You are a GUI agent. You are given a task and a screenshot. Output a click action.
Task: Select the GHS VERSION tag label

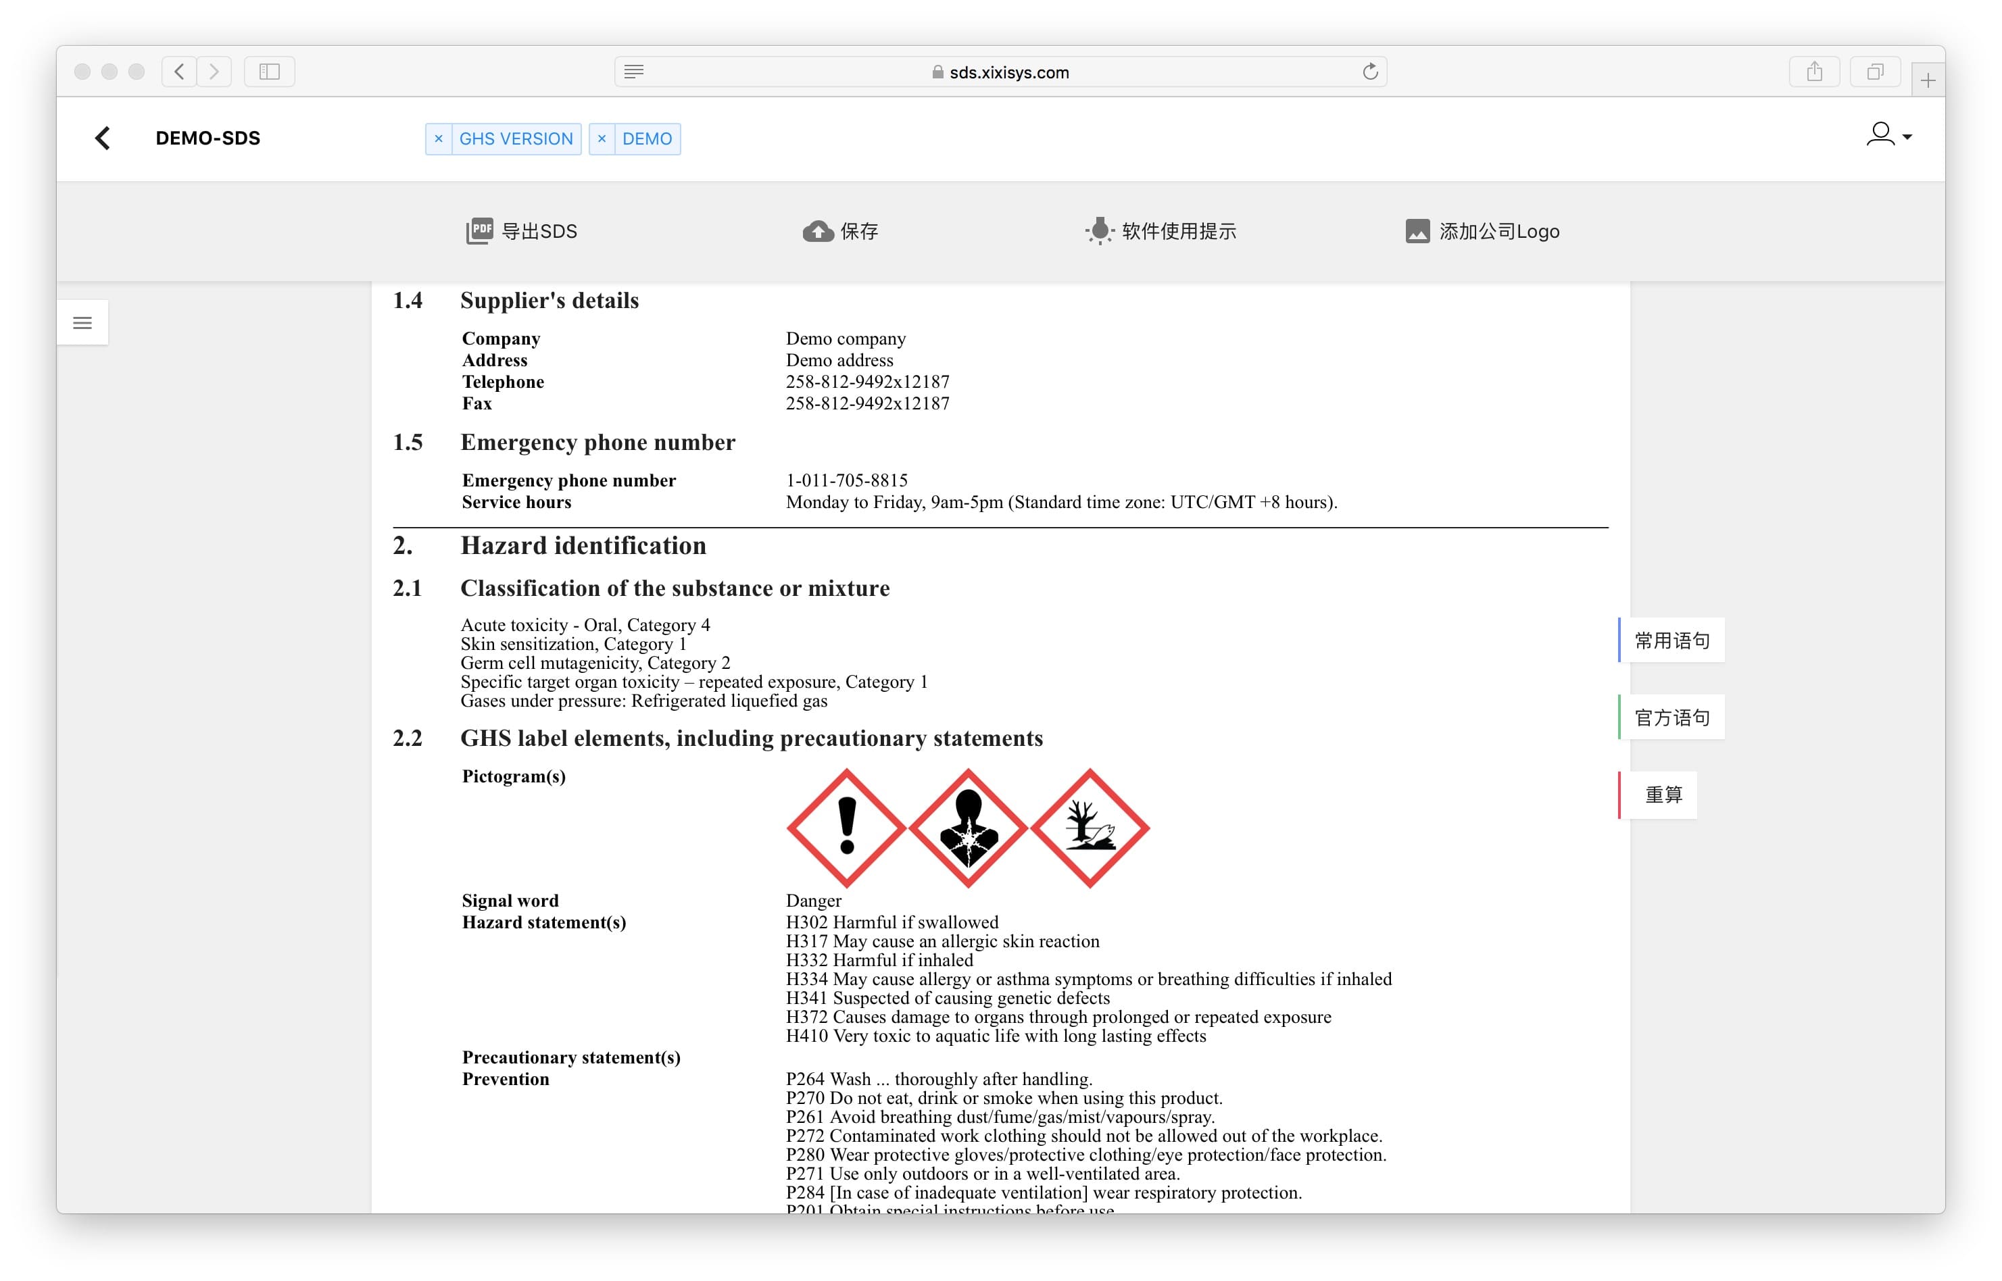click(516, 139)
